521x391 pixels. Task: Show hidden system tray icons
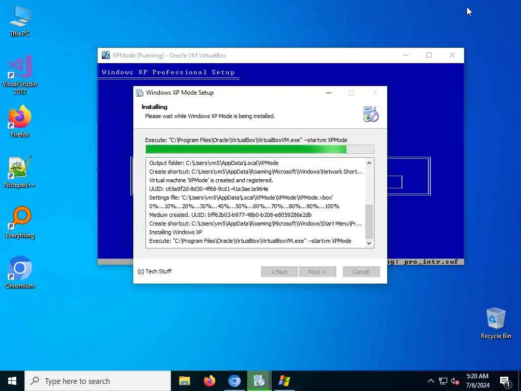[x=430, y=381]
